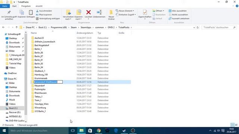Select the ViewApp_Wien folder
The width and height of the screenshot is (239, 134).
pos(41,104)
